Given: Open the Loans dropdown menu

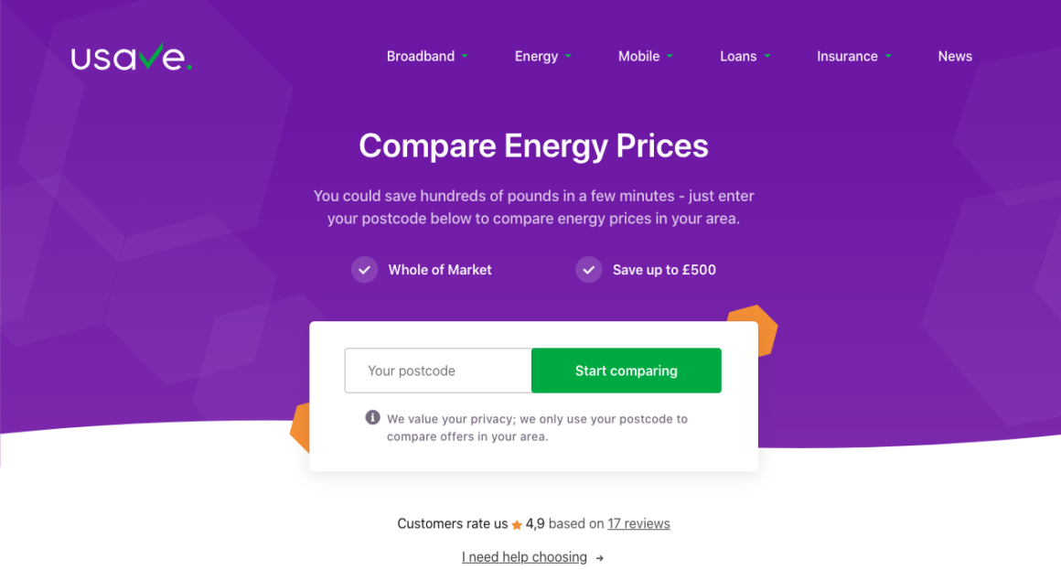Looking at the screenshot, I should coord(744,56).
